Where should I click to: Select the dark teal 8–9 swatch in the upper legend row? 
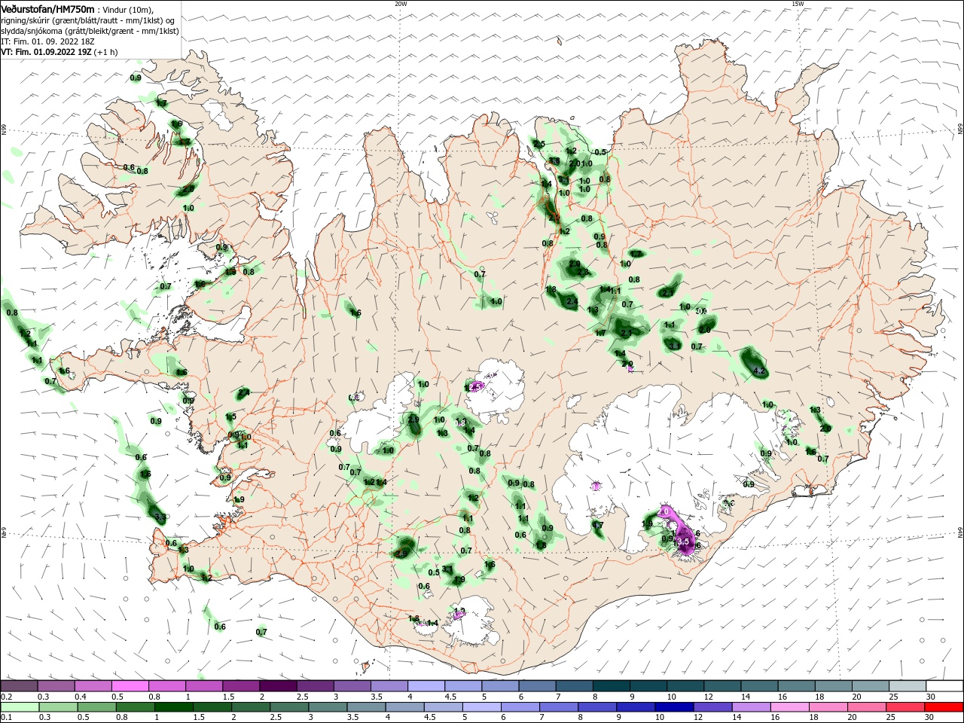pos(612,686)
